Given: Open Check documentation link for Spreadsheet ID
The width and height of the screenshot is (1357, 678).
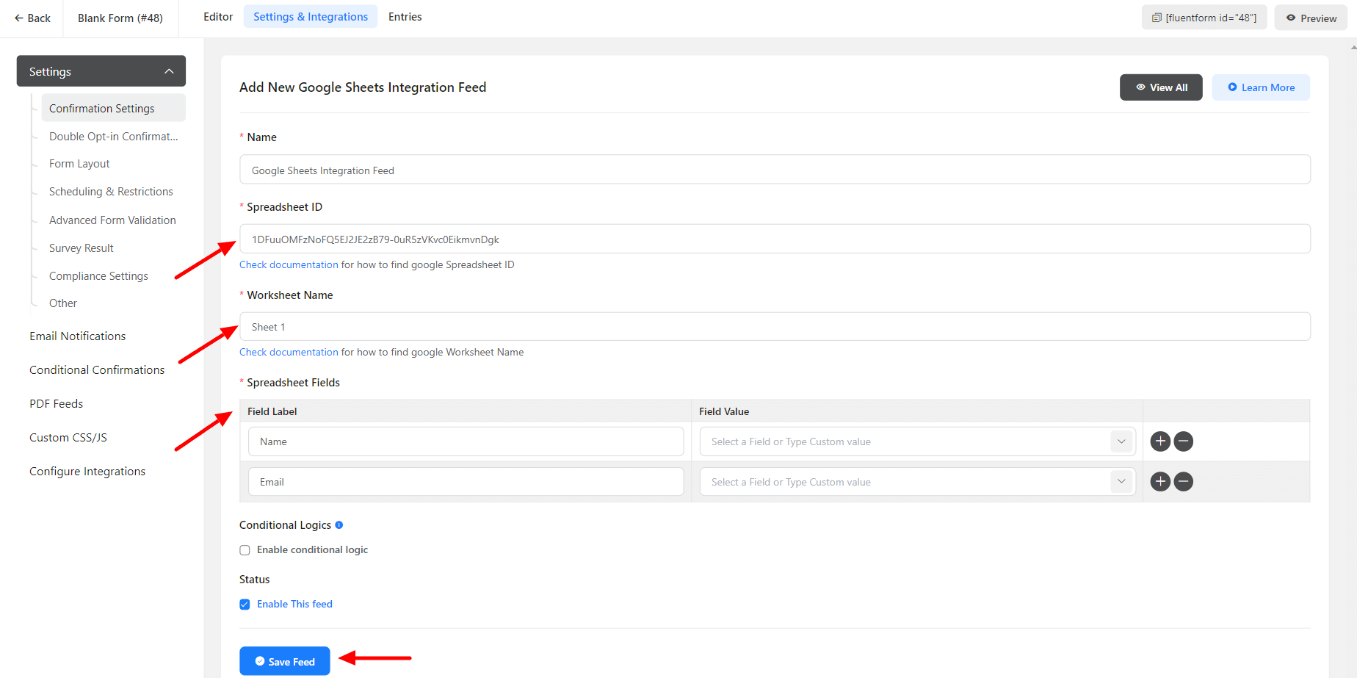Looking at the screenshot, I should click(289, 265).
